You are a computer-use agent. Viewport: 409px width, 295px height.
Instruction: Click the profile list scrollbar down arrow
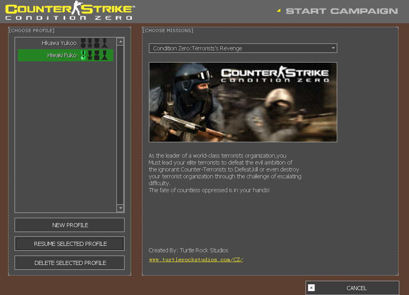click(x=120, y=208)
